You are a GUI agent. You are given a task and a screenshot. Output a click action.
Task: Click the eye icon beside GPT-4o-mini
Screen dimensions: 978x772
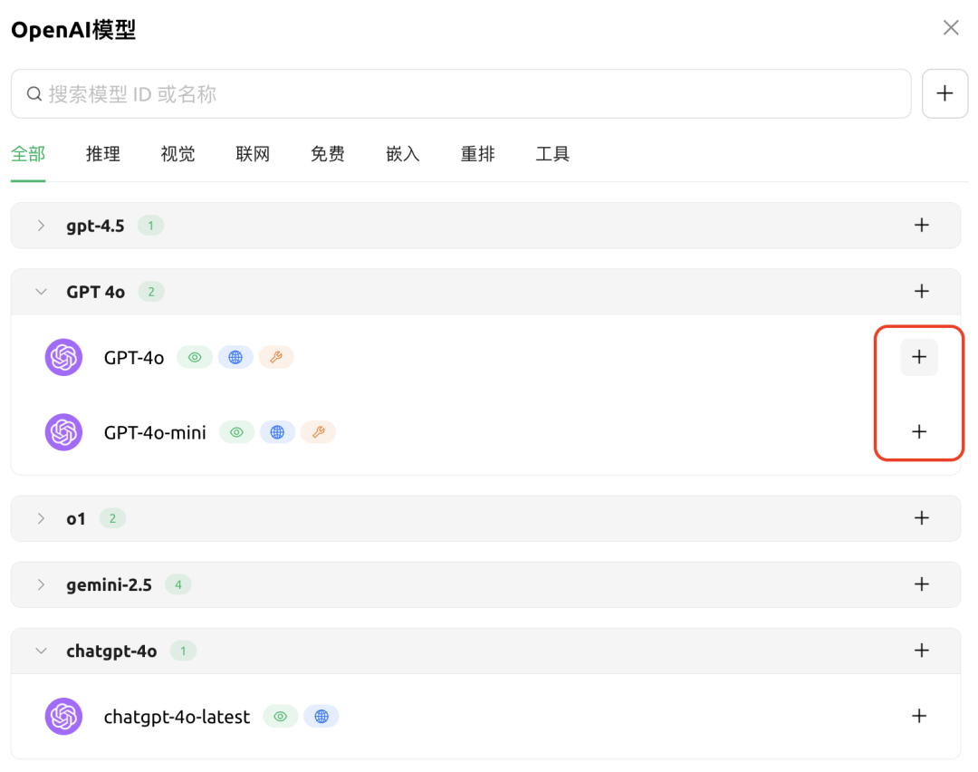coord(236,432)
